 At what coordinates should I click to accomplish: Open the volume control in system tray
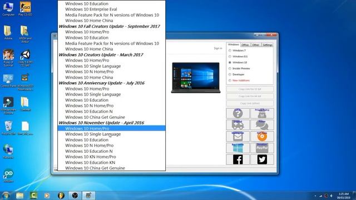332,196
